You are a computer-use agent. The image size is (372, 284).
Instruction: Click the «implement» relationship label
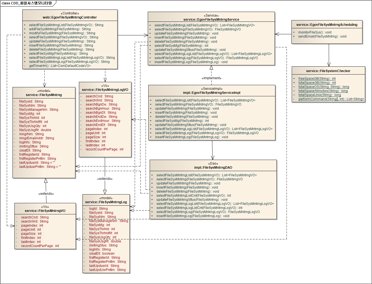point(211,78)
